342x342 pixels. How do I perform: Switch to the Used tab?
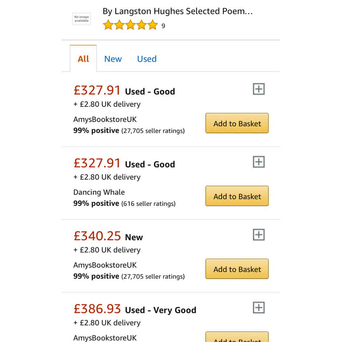[x=147, y=59]
